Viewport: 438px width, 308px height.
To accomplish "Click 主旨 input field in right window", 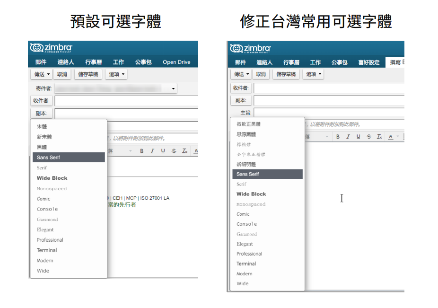I will (x=329, y=112).
